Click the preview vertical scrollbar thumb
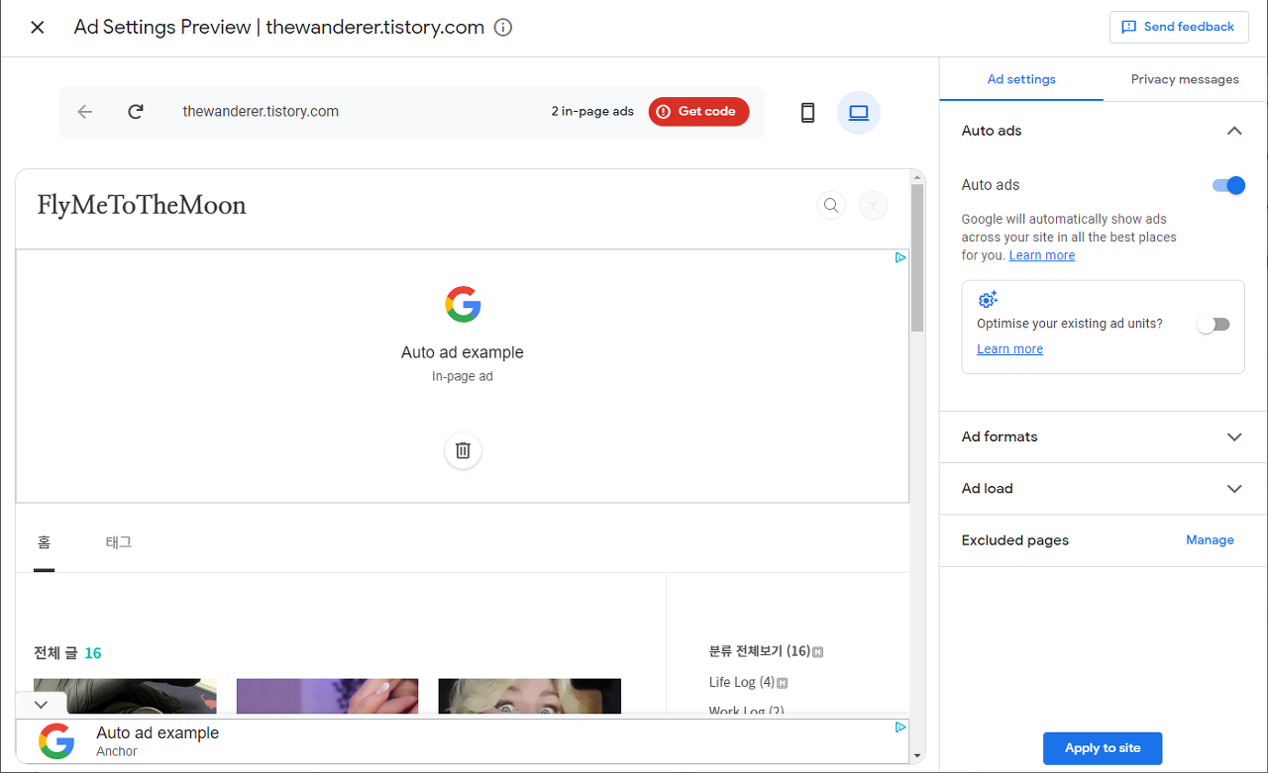 pos(917,257)
